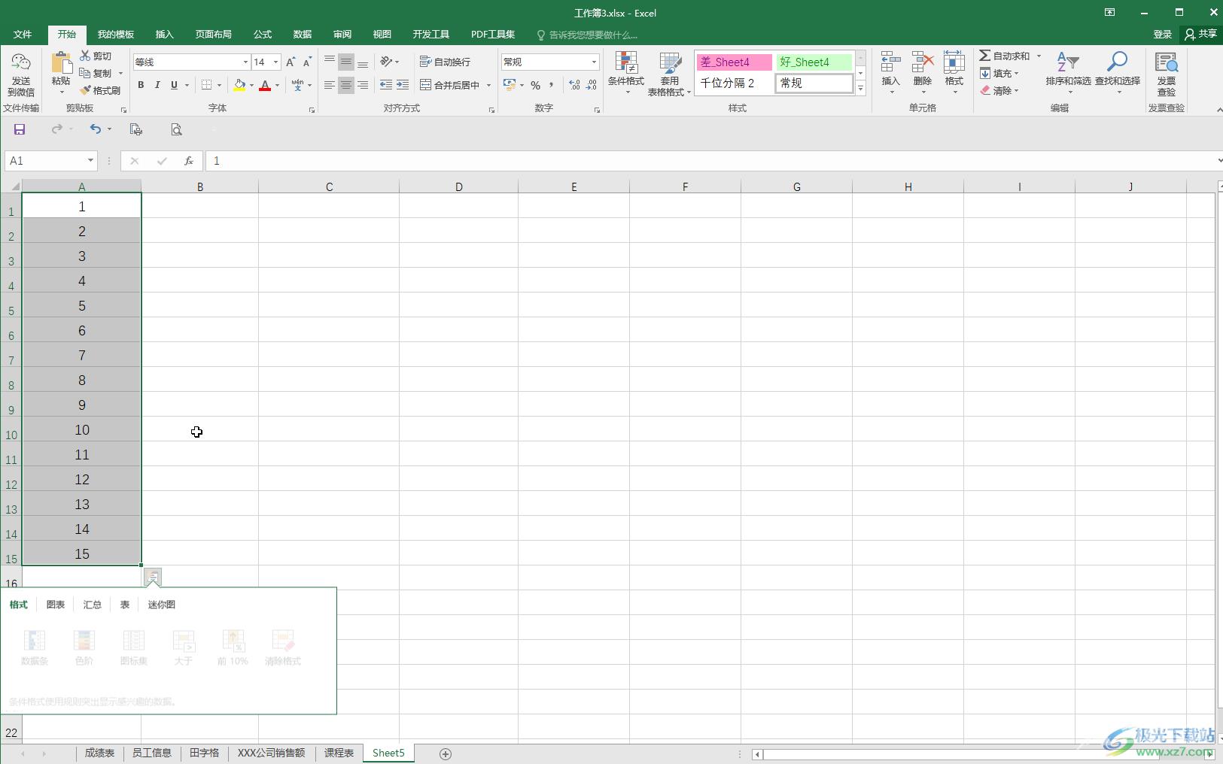Toggle align right

363,85
